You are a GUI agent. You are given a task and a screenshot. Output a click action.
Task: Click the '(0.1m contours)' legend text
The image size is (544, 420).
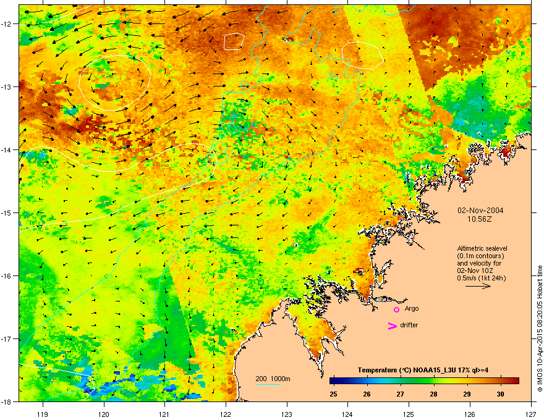(480, 256)
